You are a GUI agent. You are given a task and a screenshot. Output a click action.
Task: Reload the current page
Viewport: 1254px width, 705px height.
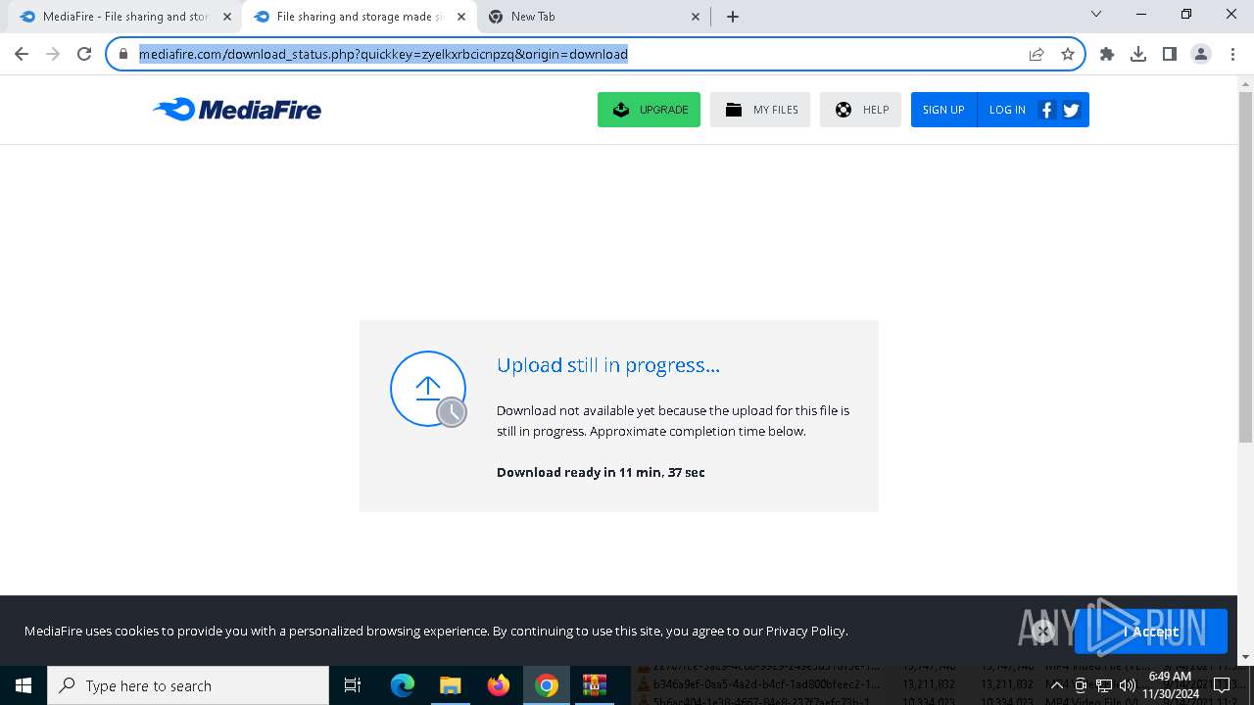[x=84, y=54]
